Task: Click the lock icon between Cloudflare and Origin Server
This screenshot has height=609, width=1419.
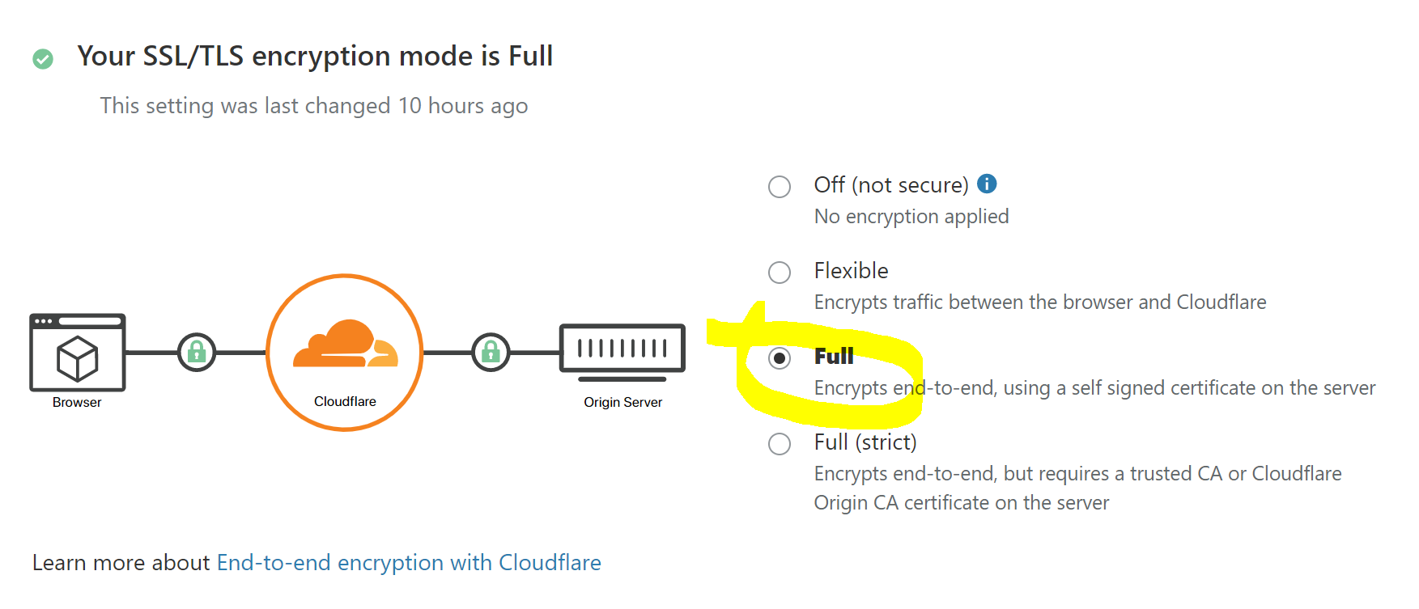Action: (491, 353)
